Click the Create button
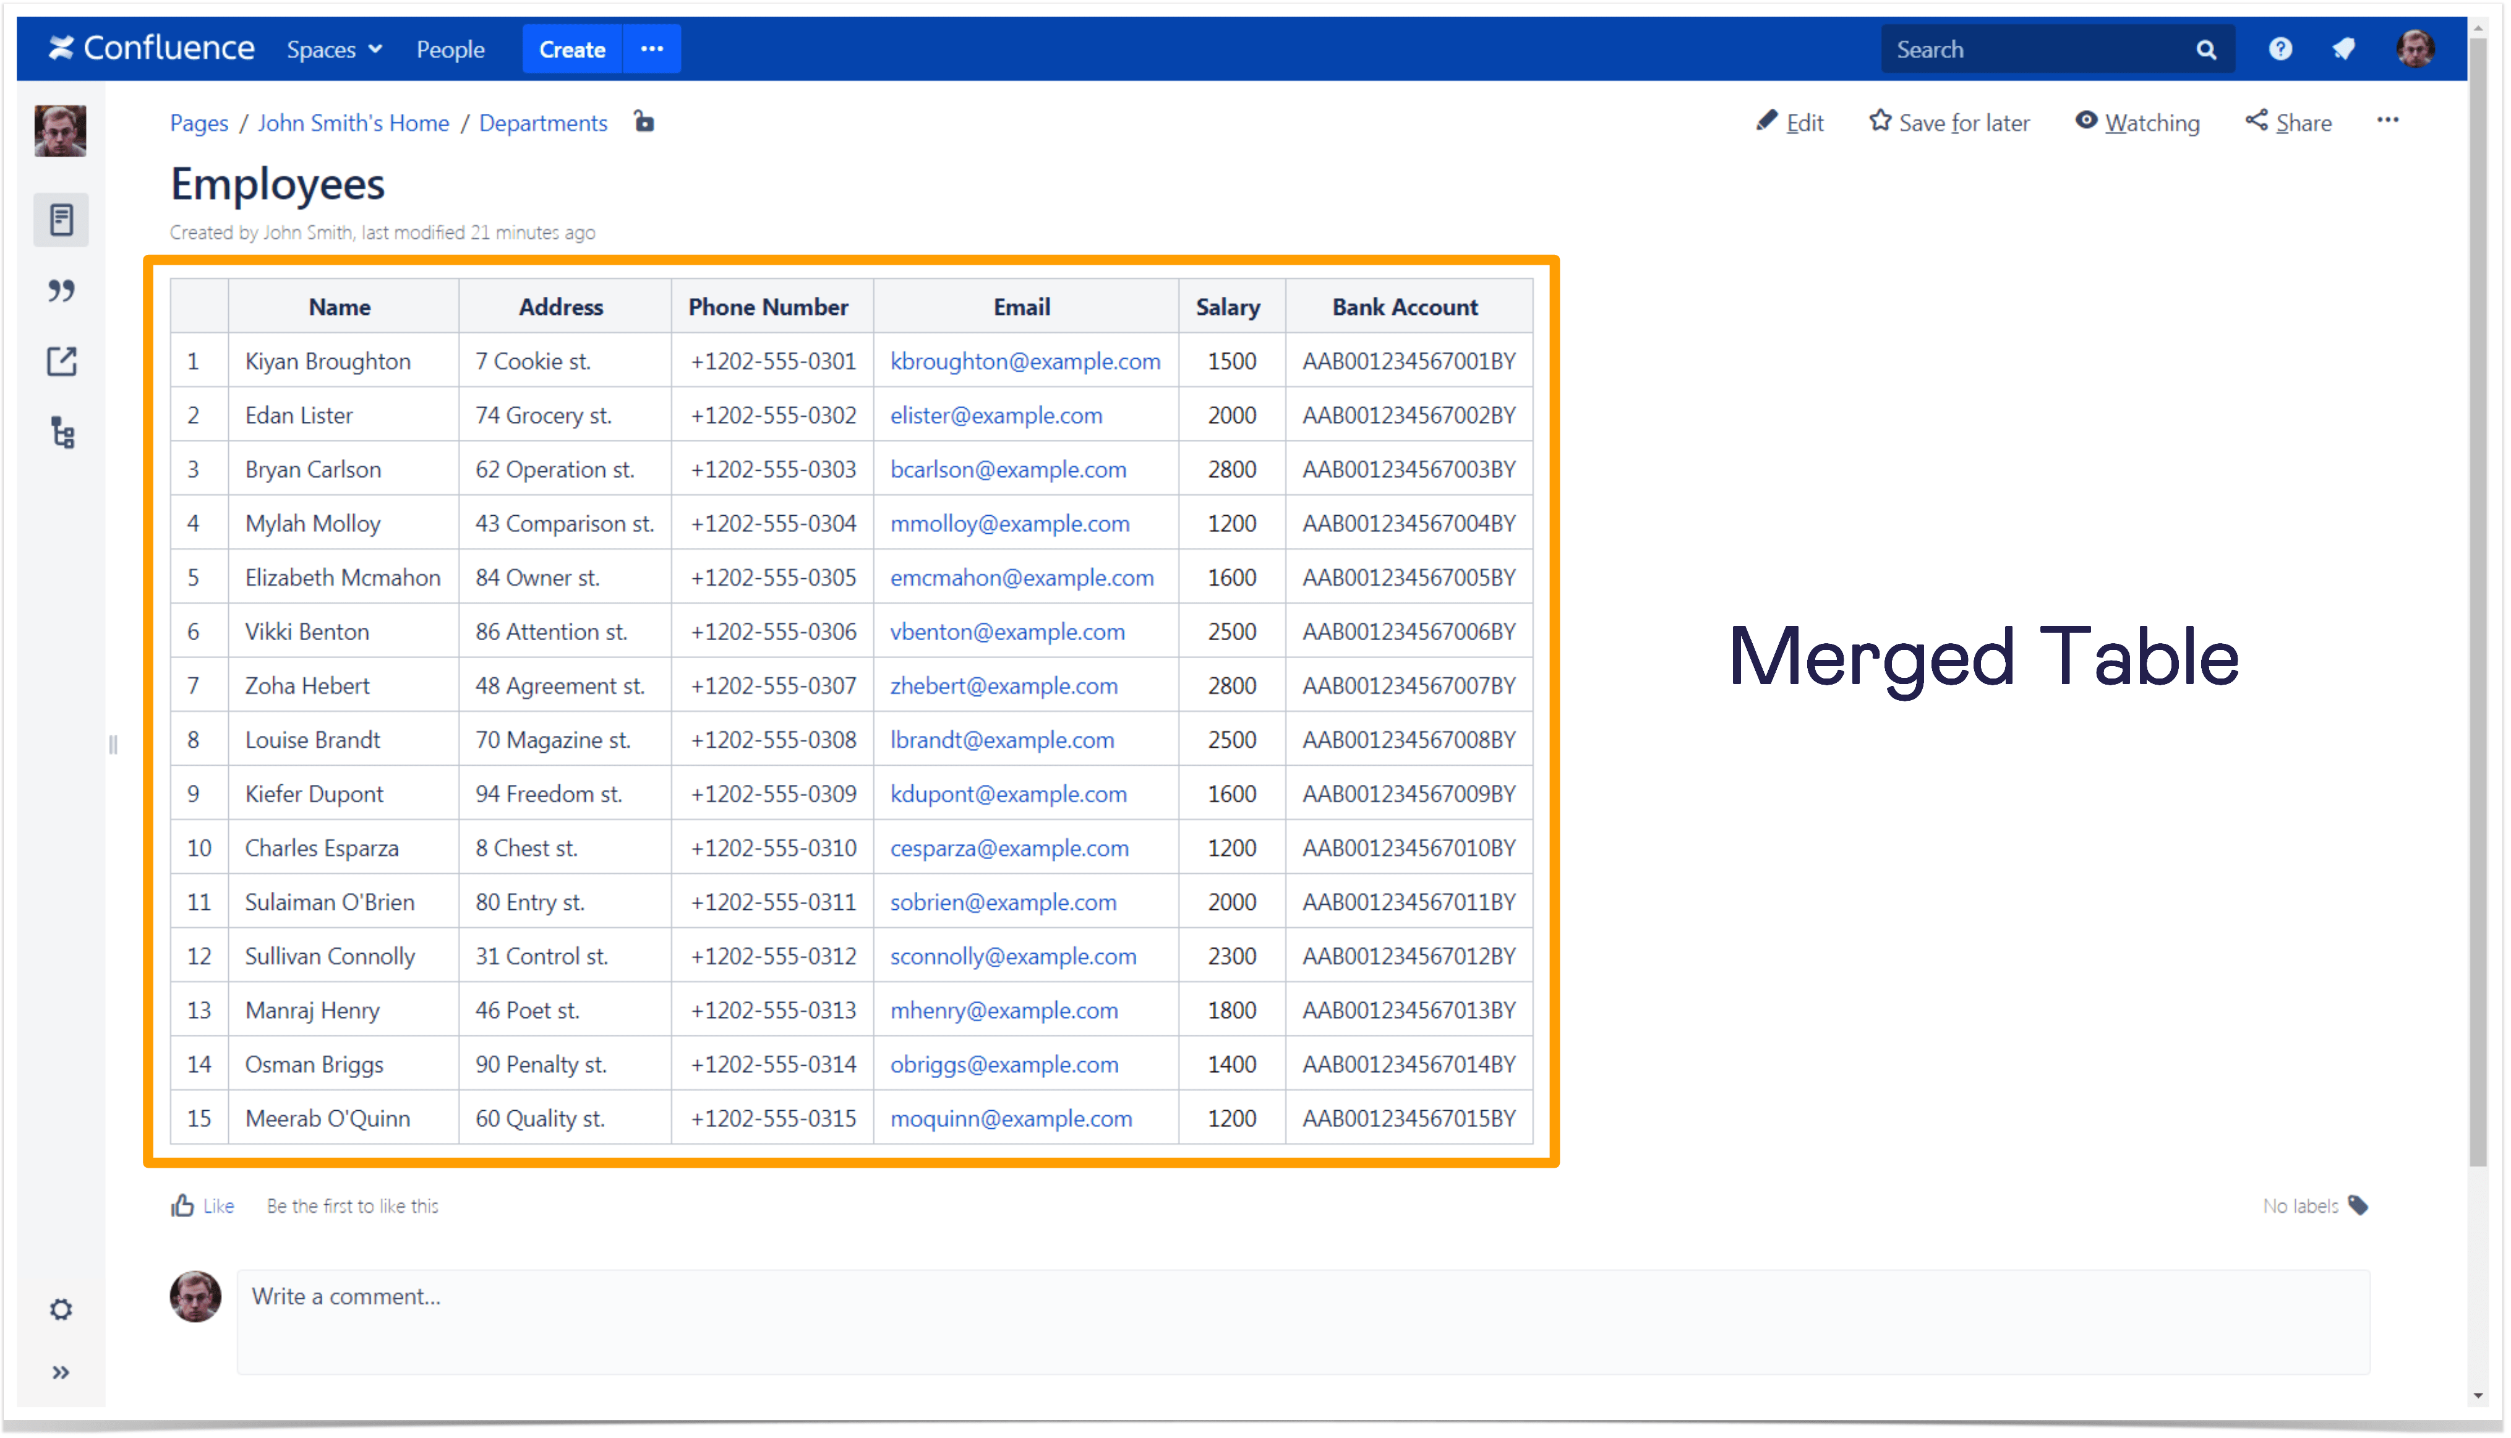Screen dimensions: 2511x1438 point(571,48)
